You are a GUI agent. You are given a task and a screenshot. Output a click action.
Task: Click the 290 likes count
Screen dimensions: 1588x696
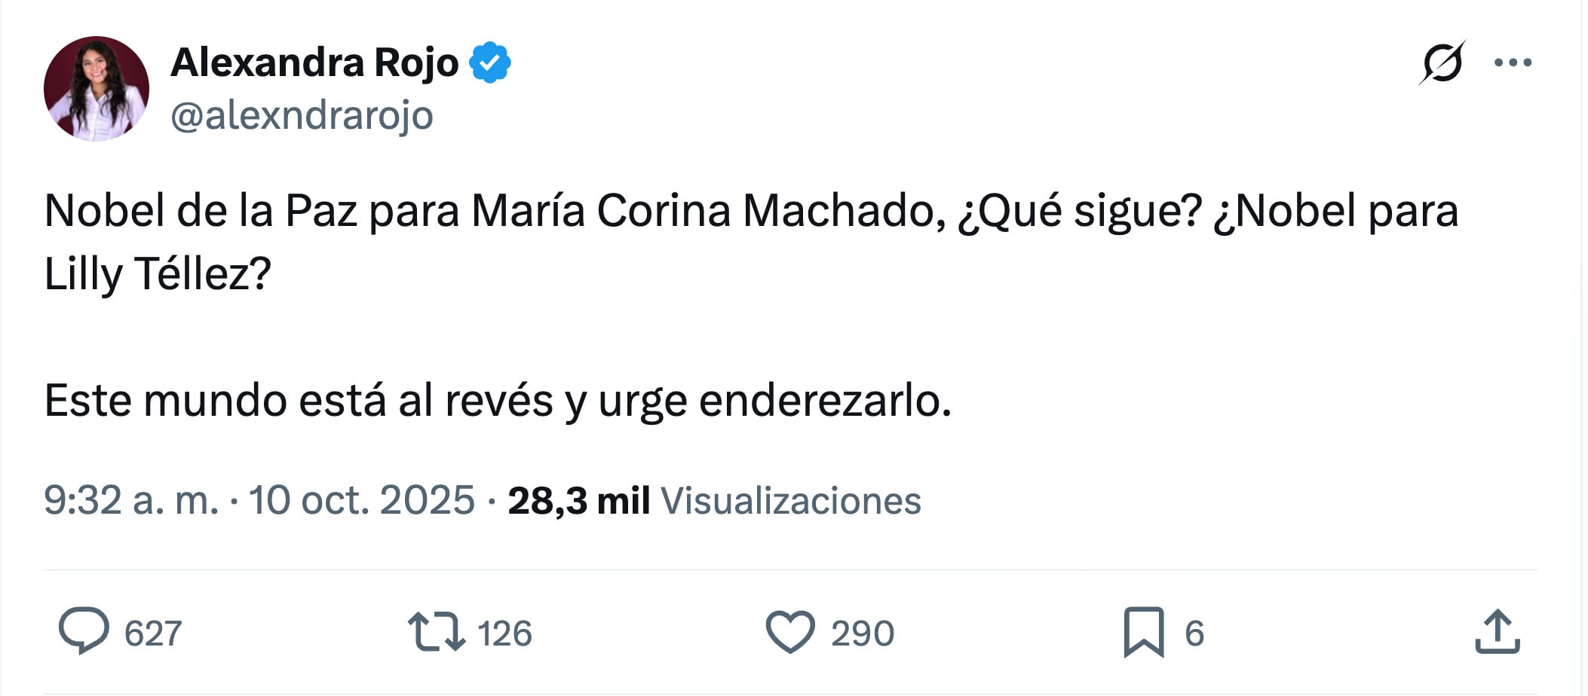point(863,633)
